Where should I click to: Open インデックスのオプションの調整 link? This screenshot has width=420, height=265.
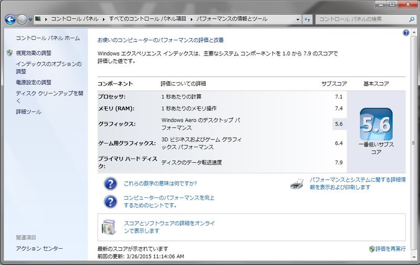[x=48, y=68]
